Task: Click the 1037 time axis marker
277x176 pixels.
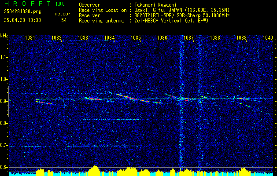Action: click(x=188, y=37)
